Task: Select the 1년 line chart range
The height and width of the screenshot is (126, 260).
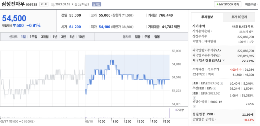Action: [x=55, y=37]
